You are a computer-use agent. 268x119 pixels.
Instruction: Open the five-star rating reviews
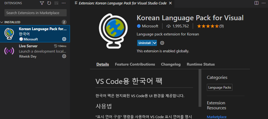210,26
